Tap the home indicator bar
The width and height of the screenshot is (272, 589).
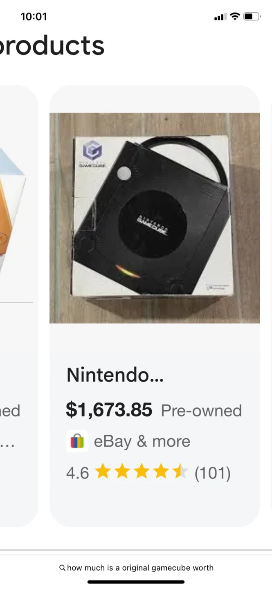coord(136,582)
